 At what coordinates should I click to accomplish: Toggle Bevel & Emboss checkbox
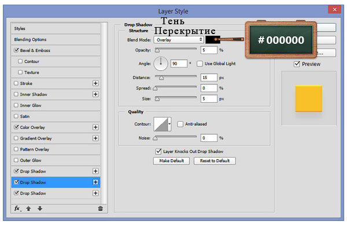[x=16, y=50]
